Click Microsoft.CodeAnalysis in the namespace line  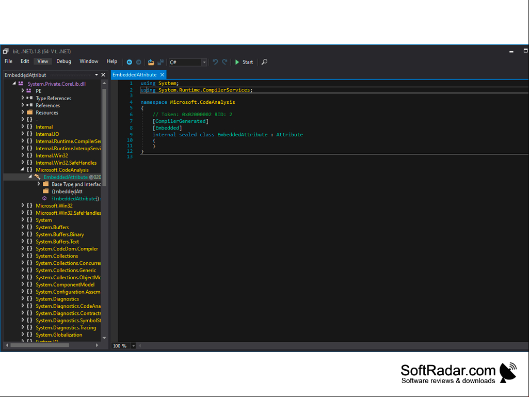[202, 102]
